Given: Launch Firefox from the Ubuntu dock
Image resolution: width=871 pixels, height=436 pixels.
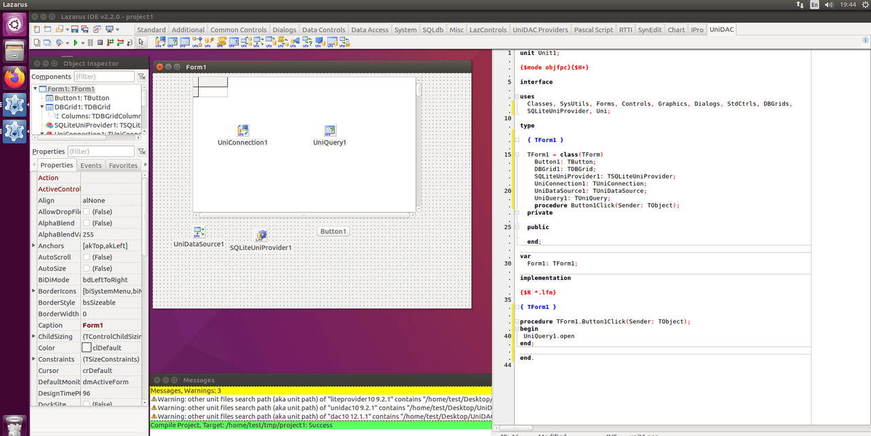Looking at the screenshot, I should (x=14, y=78).
